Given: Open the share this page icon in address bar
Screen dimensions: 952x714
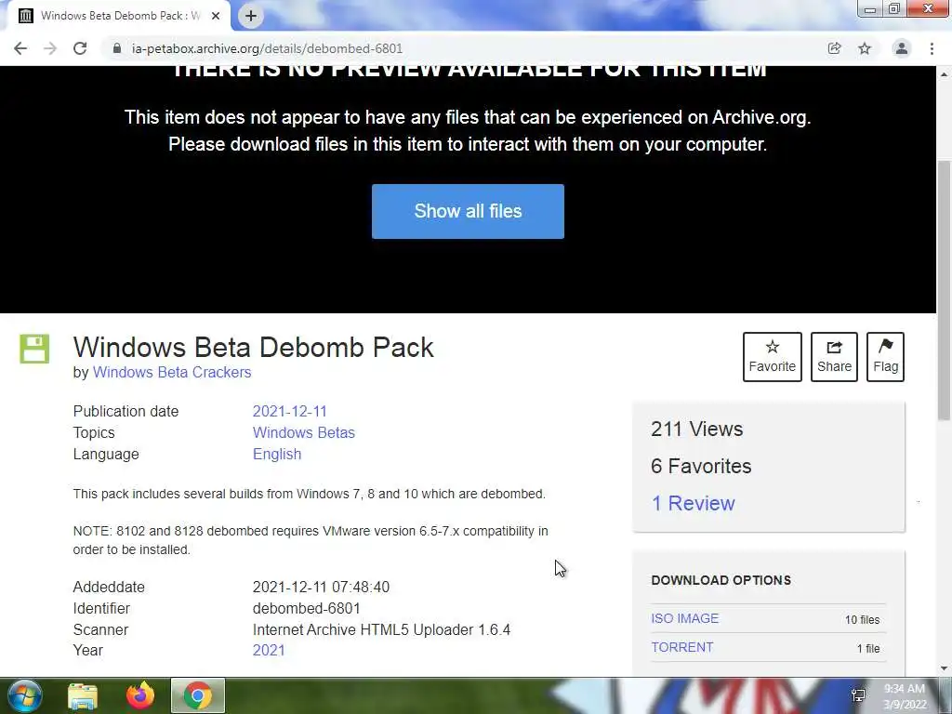Looking at the screenshot, I should (x=834, y=48).
